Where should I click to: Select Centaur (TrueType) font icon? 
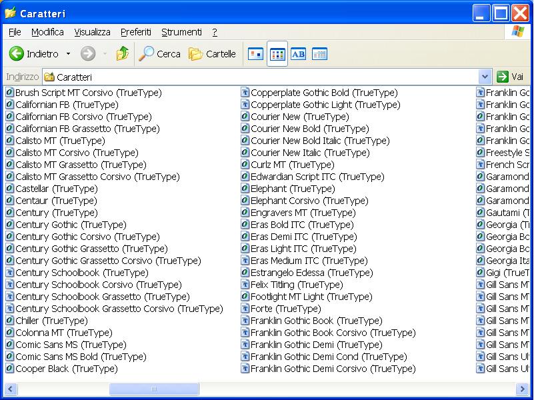pos(9,201)
